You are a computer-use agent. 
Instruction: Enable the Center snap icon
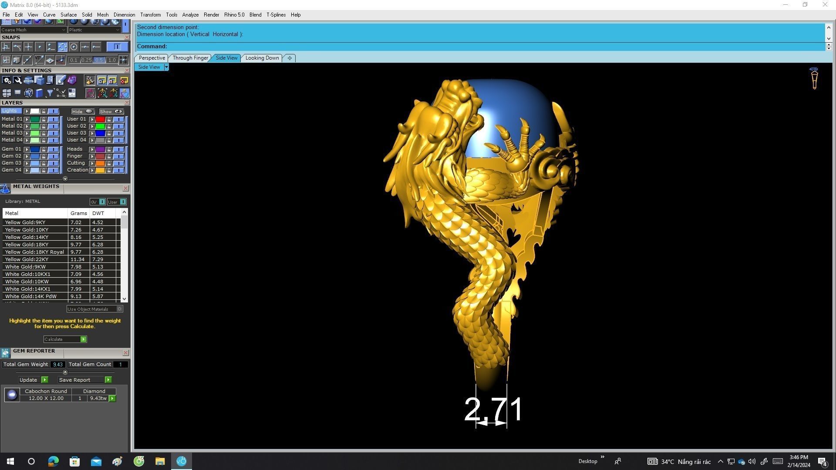(x=74, y=47)
